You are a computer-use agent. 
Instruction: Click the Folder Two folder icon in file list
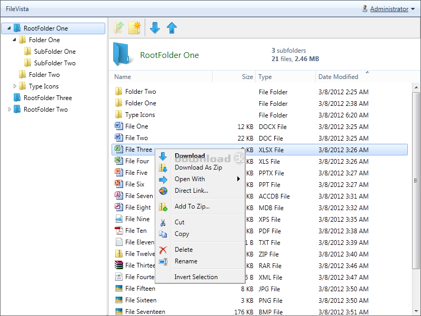point(118,91)
